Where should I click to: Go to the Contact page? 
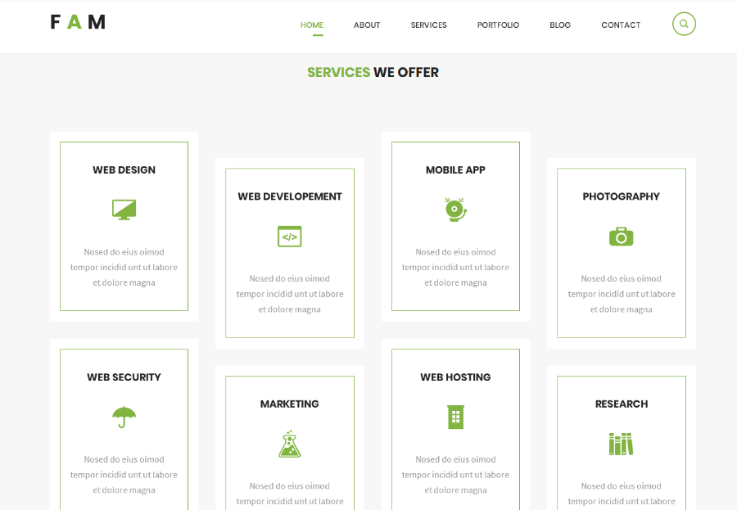tap(621, 25)
